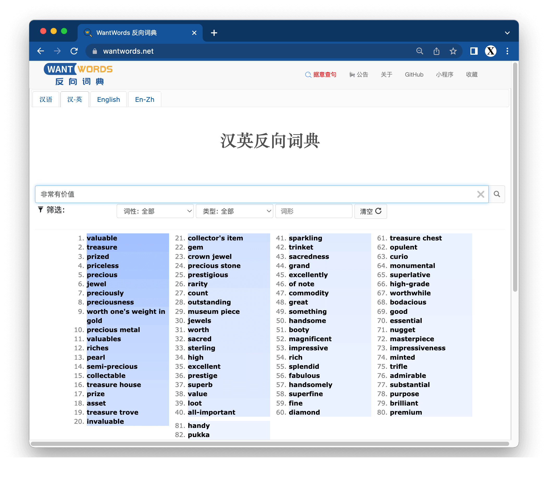The image size is (548, 486).
Task: Open the 据意查句 link
Action: [321, 74]
